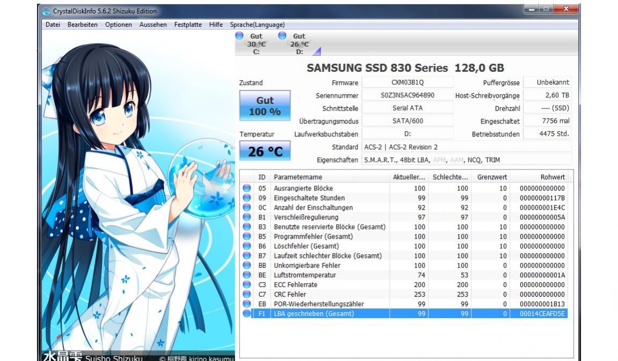This screenshot has width=618, height=361.
Task: Click the Laufwerksbuchstaben field showing D:
Action: click(408, 134)
